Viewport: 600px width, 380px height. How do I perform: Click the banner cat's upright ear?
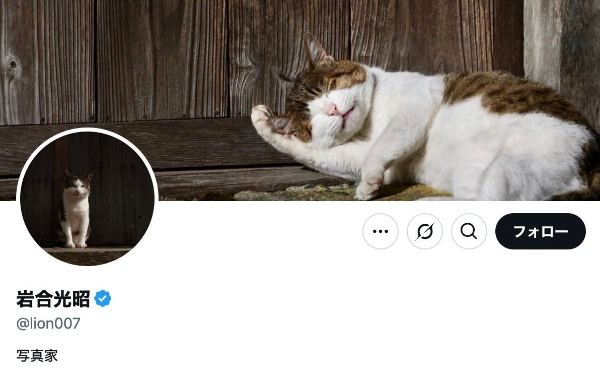point(317,50)
